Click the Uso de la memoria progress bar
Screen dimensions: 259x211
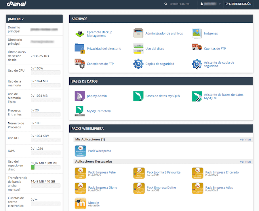coord(45,85)
